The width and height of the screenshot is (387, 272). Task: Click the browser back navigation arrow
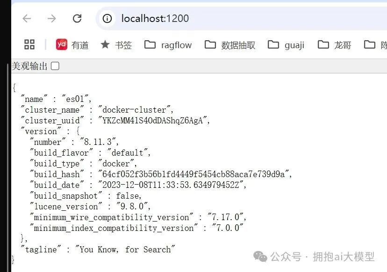pyautogui.click(x=27, y=18)
